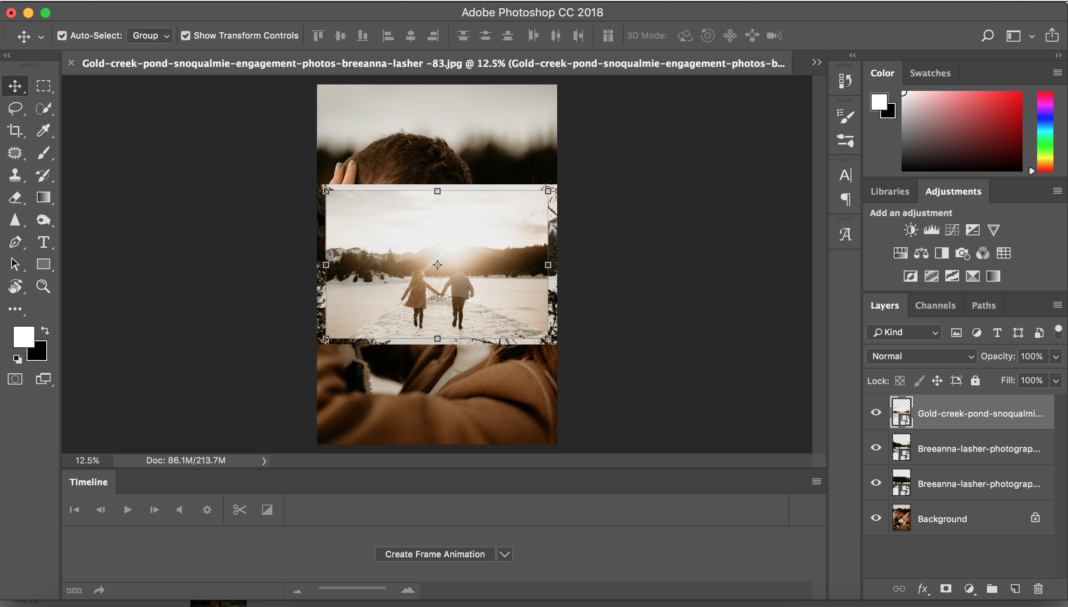This screenshot has width=1068, height=607.
Task: Select the Zoom tool
Action: click(43, 286)
